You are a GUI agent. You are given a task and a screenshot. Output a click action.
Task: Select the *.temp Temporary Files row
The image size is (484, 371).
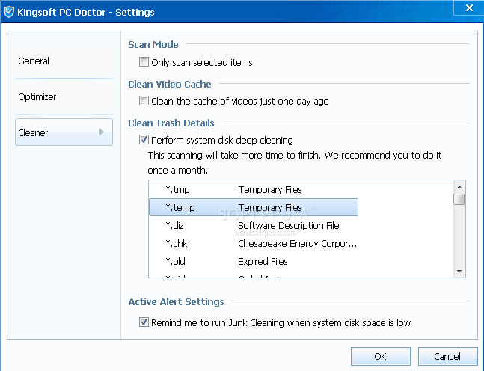[254, 207]
